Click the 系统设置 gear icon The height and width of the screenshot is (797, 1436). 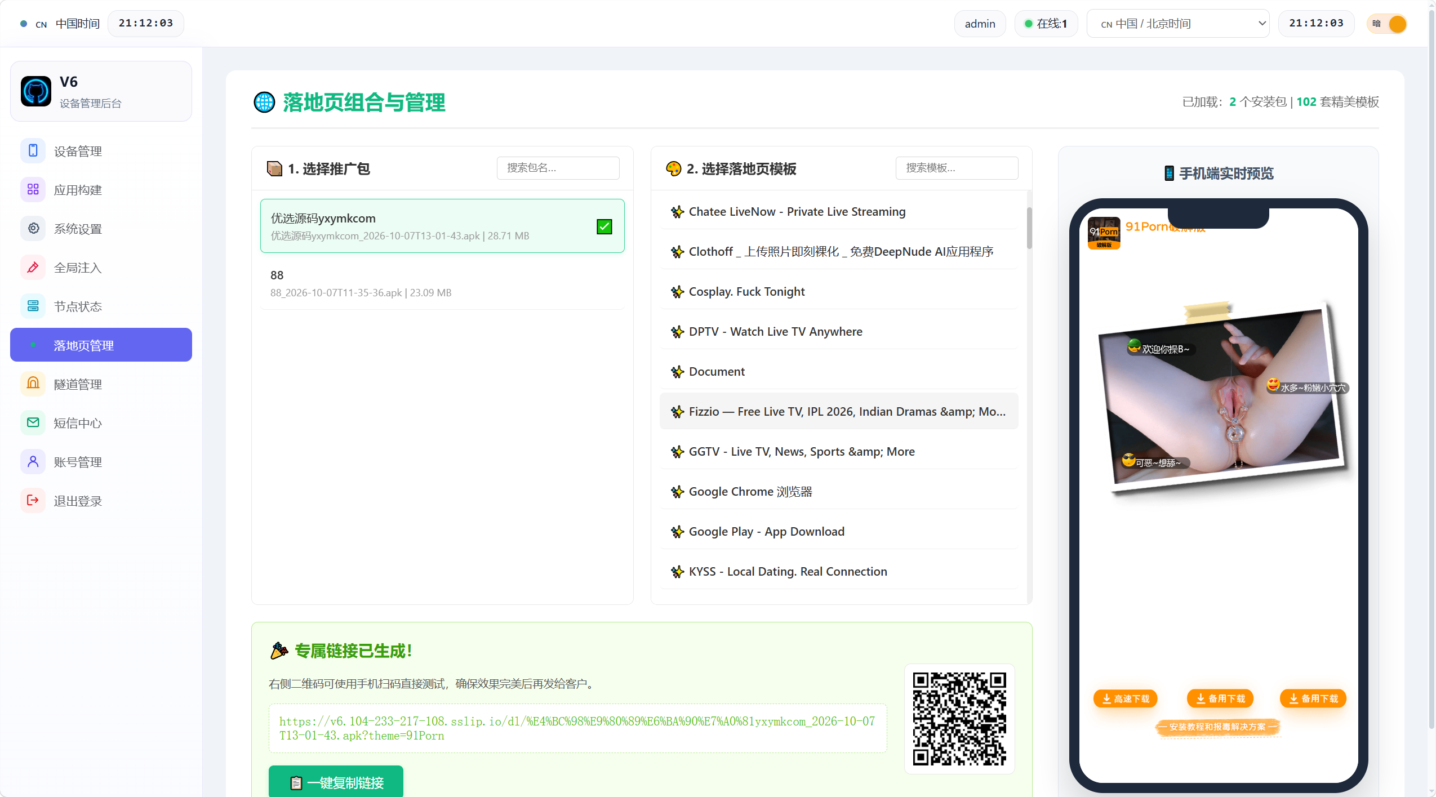pyautogui.click(x=33, y=228)
